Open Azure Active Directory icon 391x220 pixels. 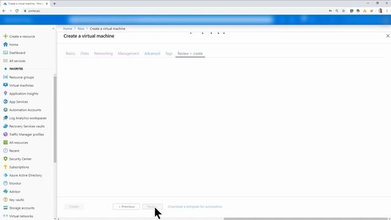tap(5, 175)
